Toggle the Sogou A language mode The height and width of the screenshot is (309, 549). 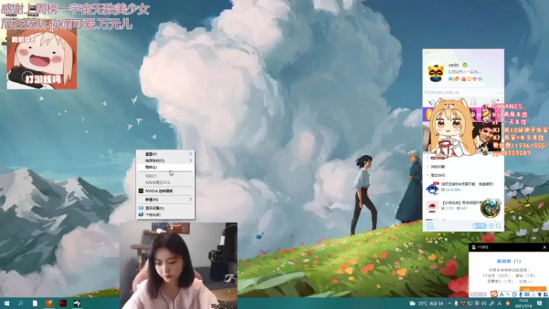coord(502,295)
